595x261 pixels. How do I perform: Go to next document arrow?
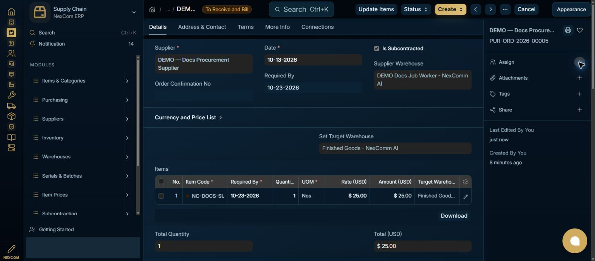pos(490,9)
